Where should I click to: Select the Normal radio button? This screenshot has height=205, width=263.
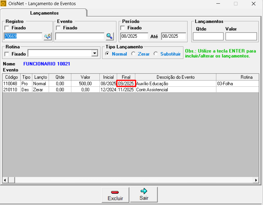[107, 54]
